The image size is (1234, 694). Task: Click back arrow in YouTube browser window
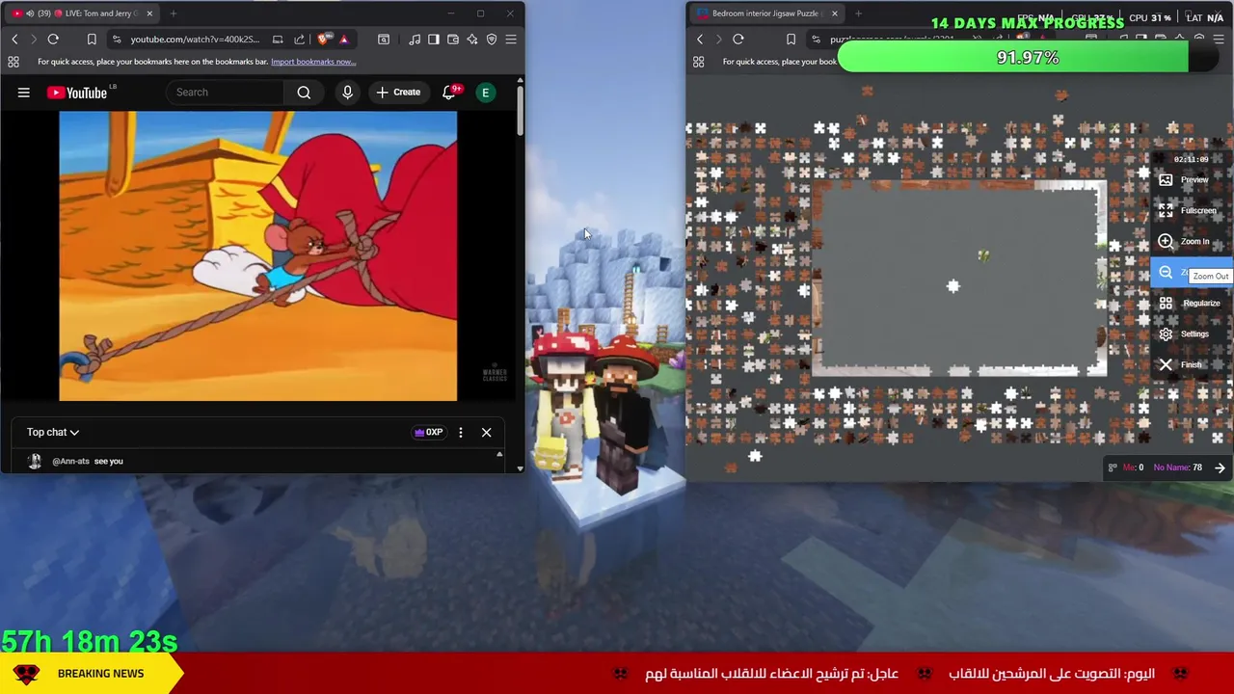point(14,40)
